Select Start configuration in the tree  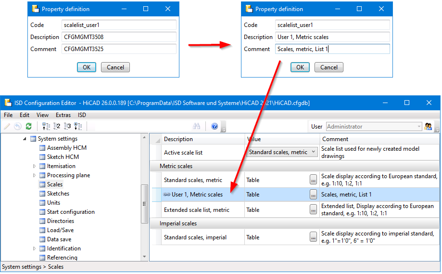pyautogui.click(x=71, y=212)
